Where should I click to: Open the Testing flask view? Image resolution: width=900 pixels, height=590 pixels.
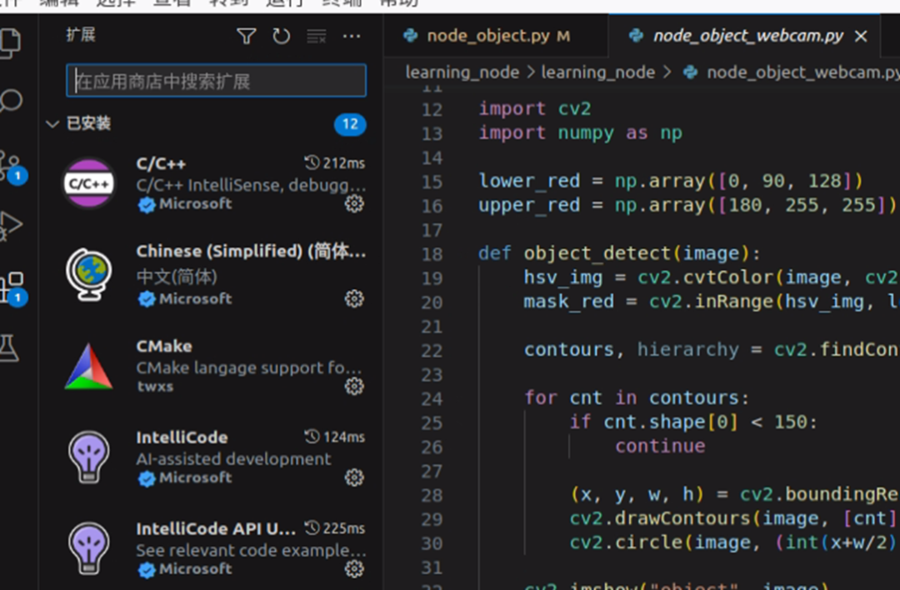(9, 347)
